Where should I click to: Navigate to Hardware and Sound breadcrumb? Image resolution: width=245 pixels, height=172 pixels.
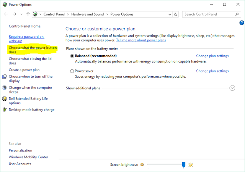click(x=87, y=14)
